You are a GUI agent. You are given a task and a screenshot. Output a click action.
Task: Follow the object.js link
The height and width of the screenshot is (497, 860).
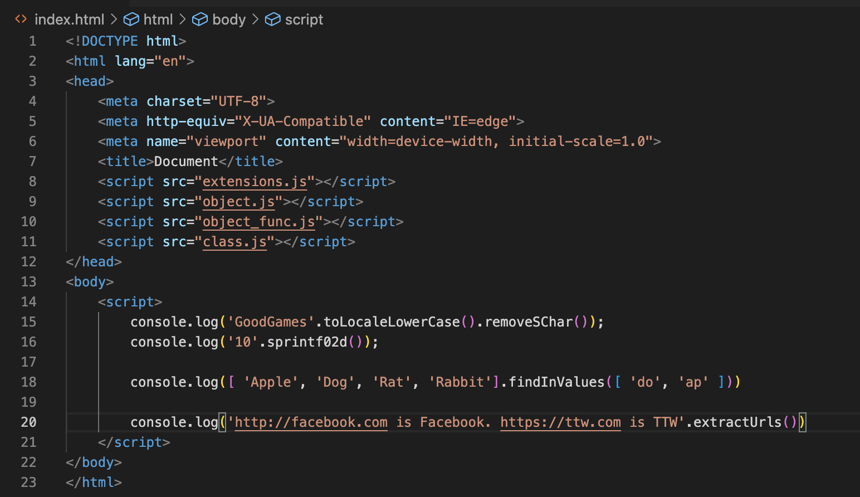(x=238, y=201)
